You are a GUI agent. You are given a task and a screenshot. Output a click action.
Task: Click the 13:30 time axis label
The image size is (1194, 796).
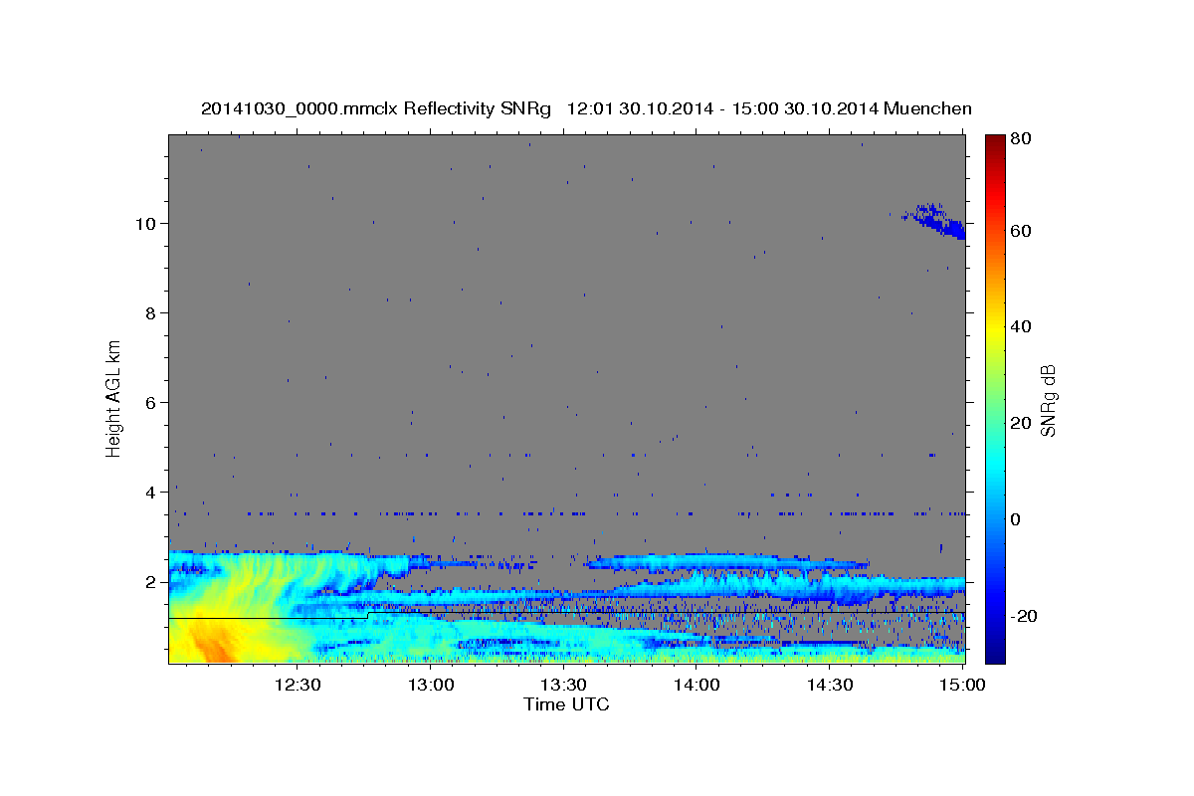click(x=563, y=685)
